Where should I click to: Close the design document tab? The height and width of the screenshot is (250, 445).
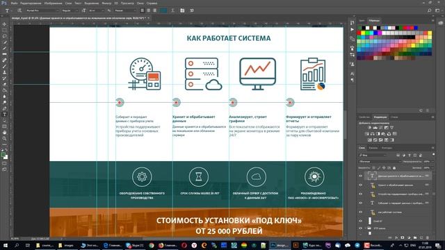(x=148, y=18)
